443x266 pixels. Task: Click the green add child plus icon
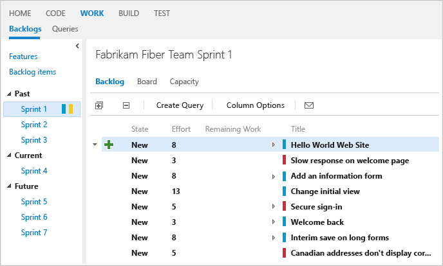[x=109, y=145]
